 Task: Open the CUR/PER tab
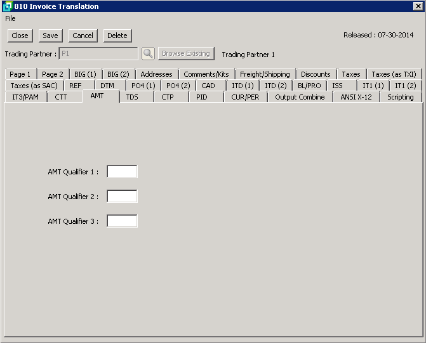tap(245, 97)
